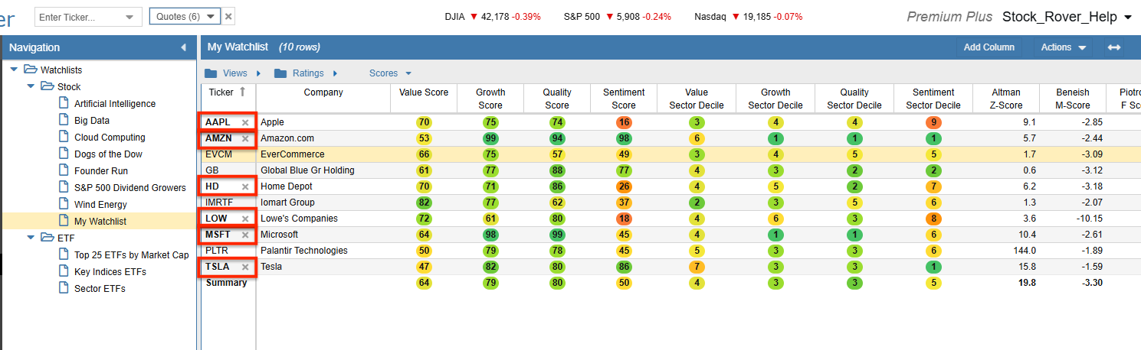Sort by Beneish M-Score column header
The width and height of the screenshot is (1141, 350).
pyautogui.click(x=1074, y=99)
